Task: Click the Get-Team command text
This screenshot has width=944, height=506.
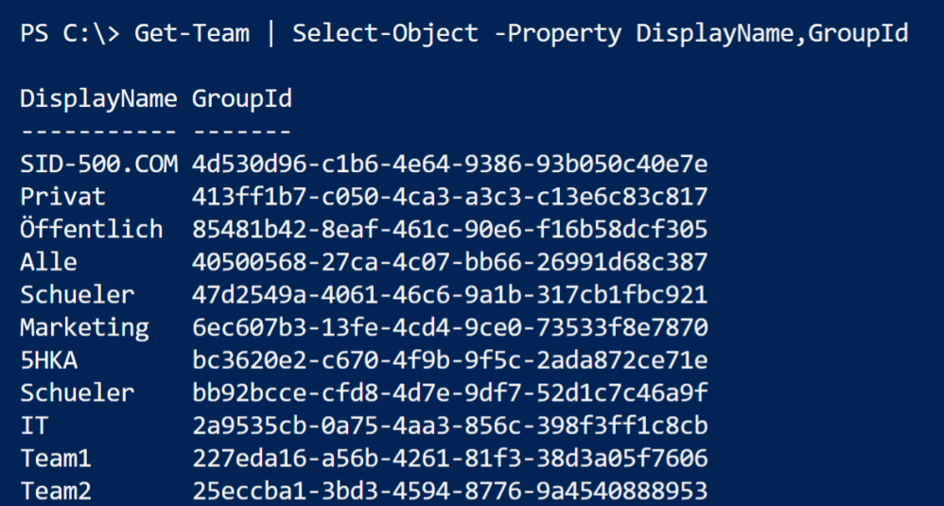Action: pos(192,35)
